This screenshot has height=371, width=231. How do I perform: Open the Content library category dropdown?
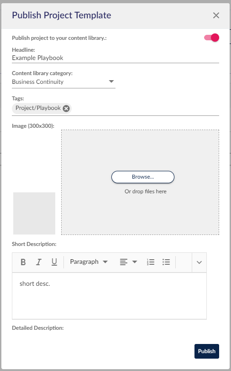[x=63, y=82]
